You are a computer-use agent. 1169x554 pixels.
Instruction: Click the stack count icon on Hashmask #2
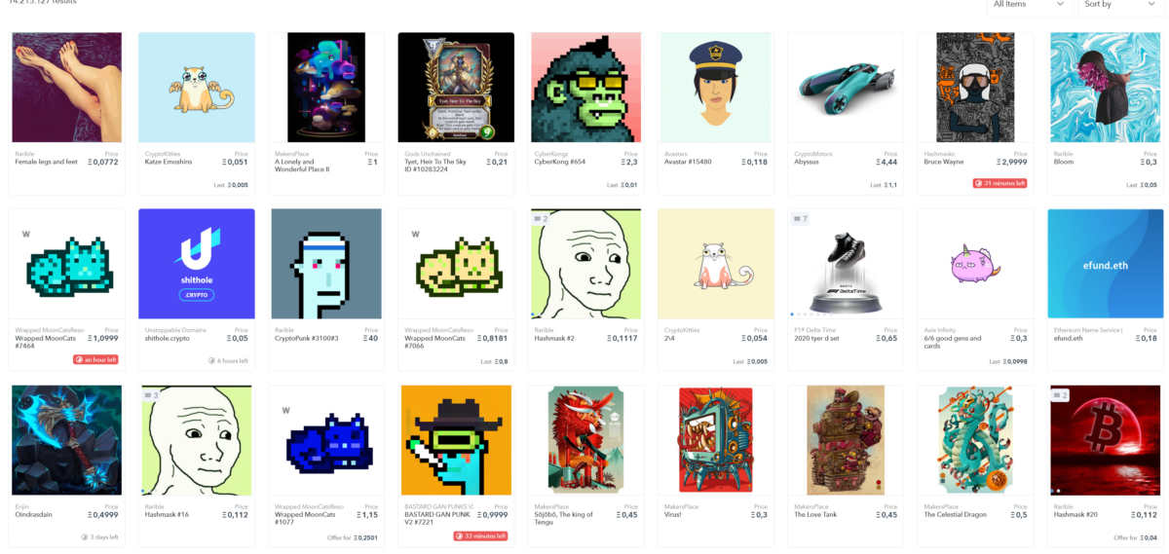[541, 218]
